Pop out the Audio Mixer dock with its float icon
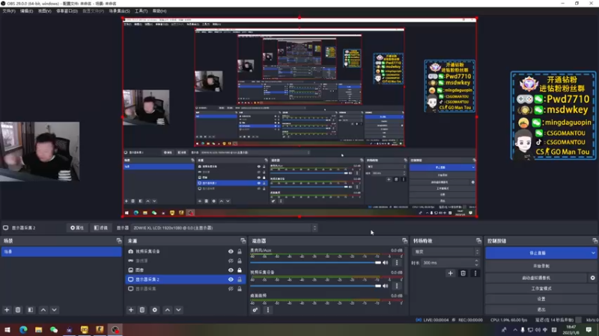599x336 pixels. point(404,240)
